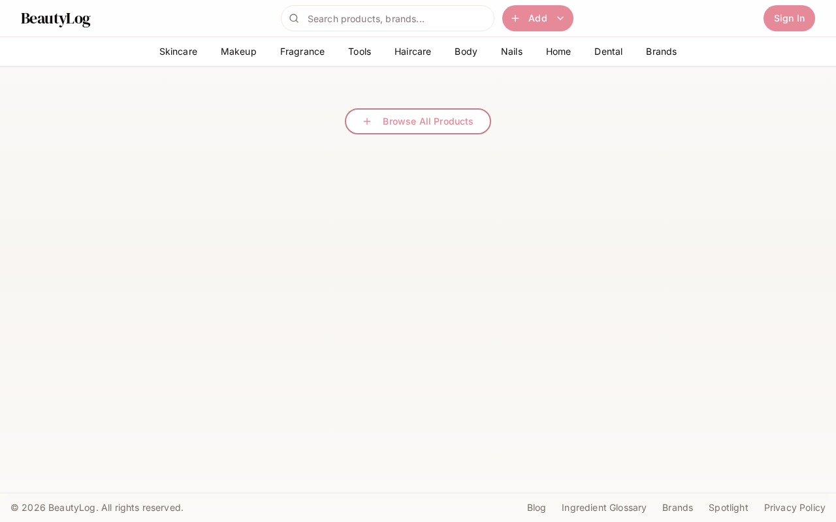Click the Add button's plus icon
Image resolution: width=836 pixels, height=522 pixels.
(515, 18)
